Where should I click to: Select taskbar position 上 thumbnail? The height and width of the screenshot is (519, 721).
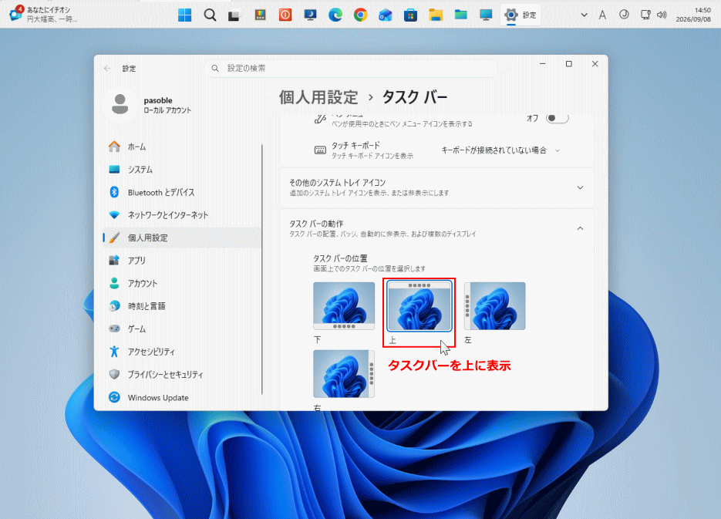tap(419, 305)
